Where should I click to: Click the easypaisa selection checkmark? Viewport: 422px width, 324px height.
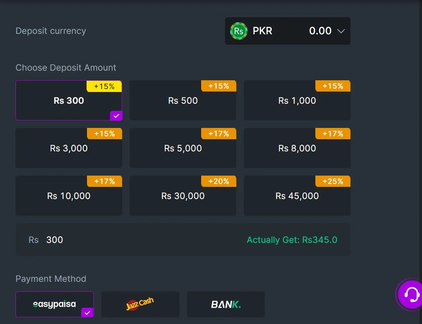pos(87,312)
